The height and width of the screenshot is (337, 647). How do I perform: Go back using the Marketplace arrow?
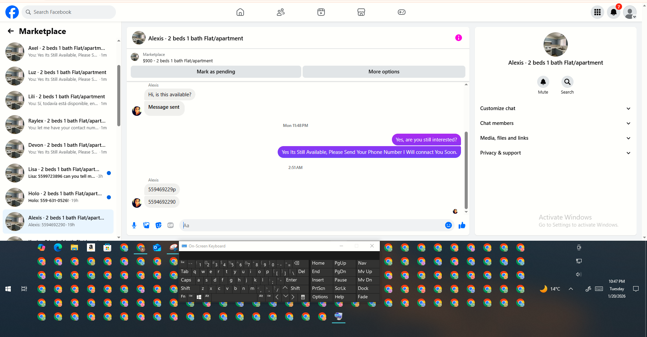[x=11, y=31]
